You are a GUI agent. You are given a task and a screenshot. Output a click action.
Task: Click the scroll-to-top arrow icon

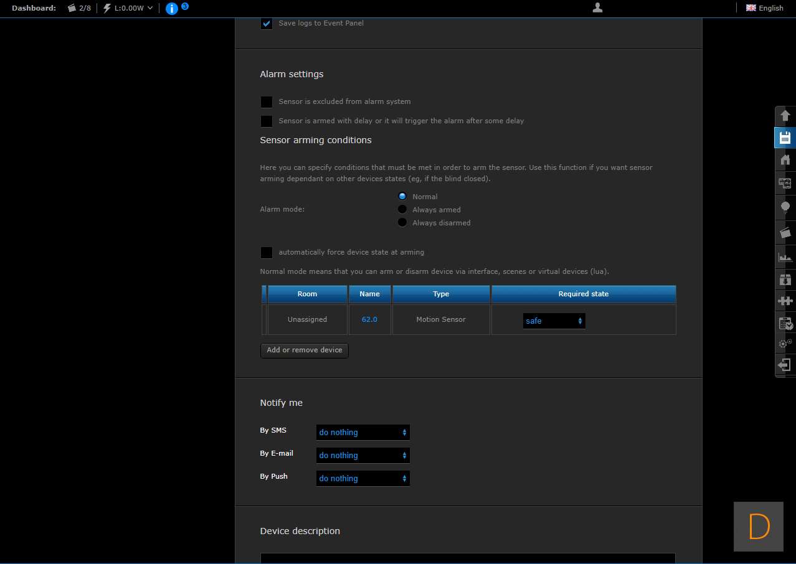pos(785,116)
